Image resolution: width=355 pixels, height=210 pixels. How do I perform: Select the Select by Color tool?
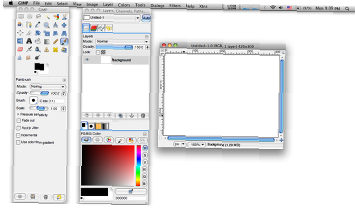tap(56, 17)
